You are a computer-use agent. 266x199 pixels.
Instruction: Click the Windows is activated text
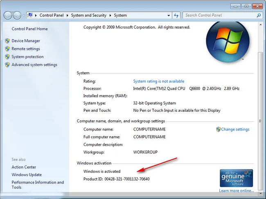point(102,171)
